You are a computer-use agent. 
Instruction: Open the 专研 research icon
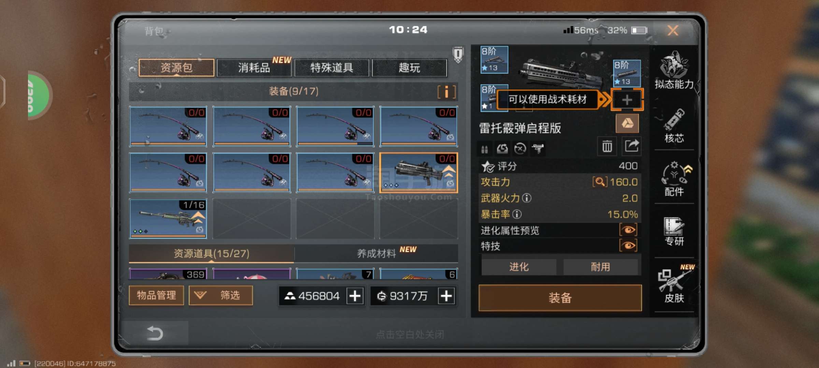[x=674, y=232]
